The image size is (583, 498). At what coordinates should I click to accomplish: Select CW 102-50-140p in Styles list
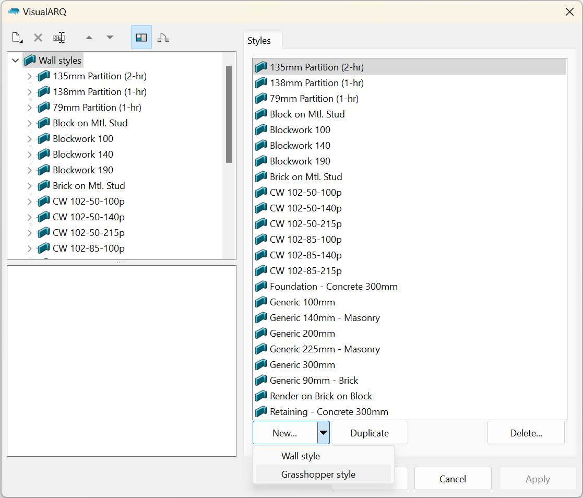410,208
